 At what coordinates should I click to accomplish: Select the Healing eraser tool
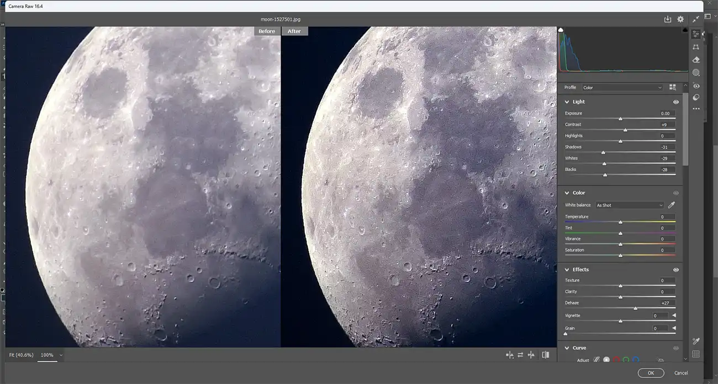point(696,60)
